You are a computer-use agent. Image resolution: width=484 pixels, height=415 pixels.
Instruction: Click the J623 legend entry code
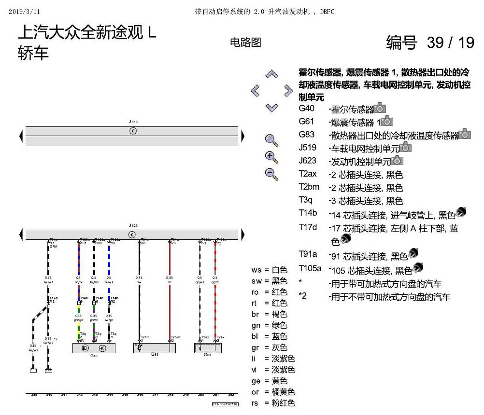tap(307, 161)
